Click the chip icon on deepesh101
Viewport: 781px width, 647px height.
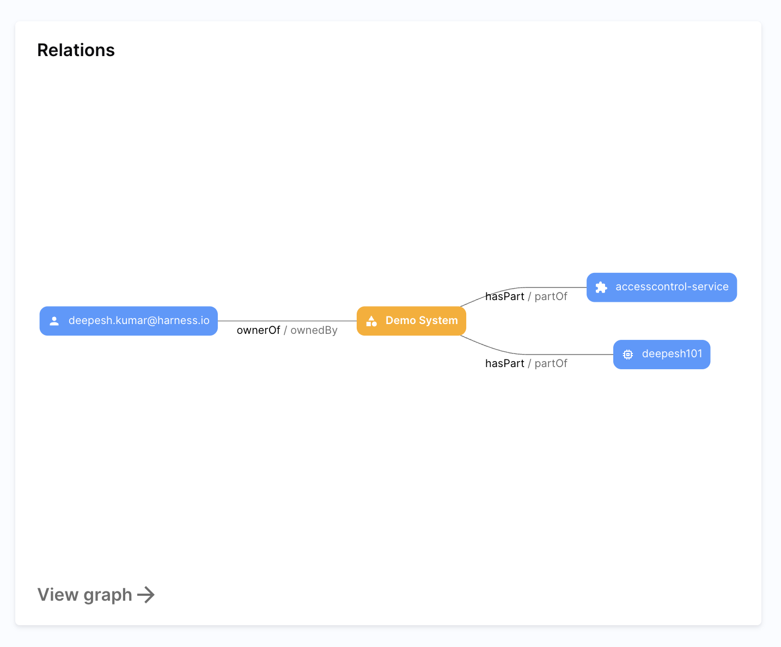coord(628,355)
